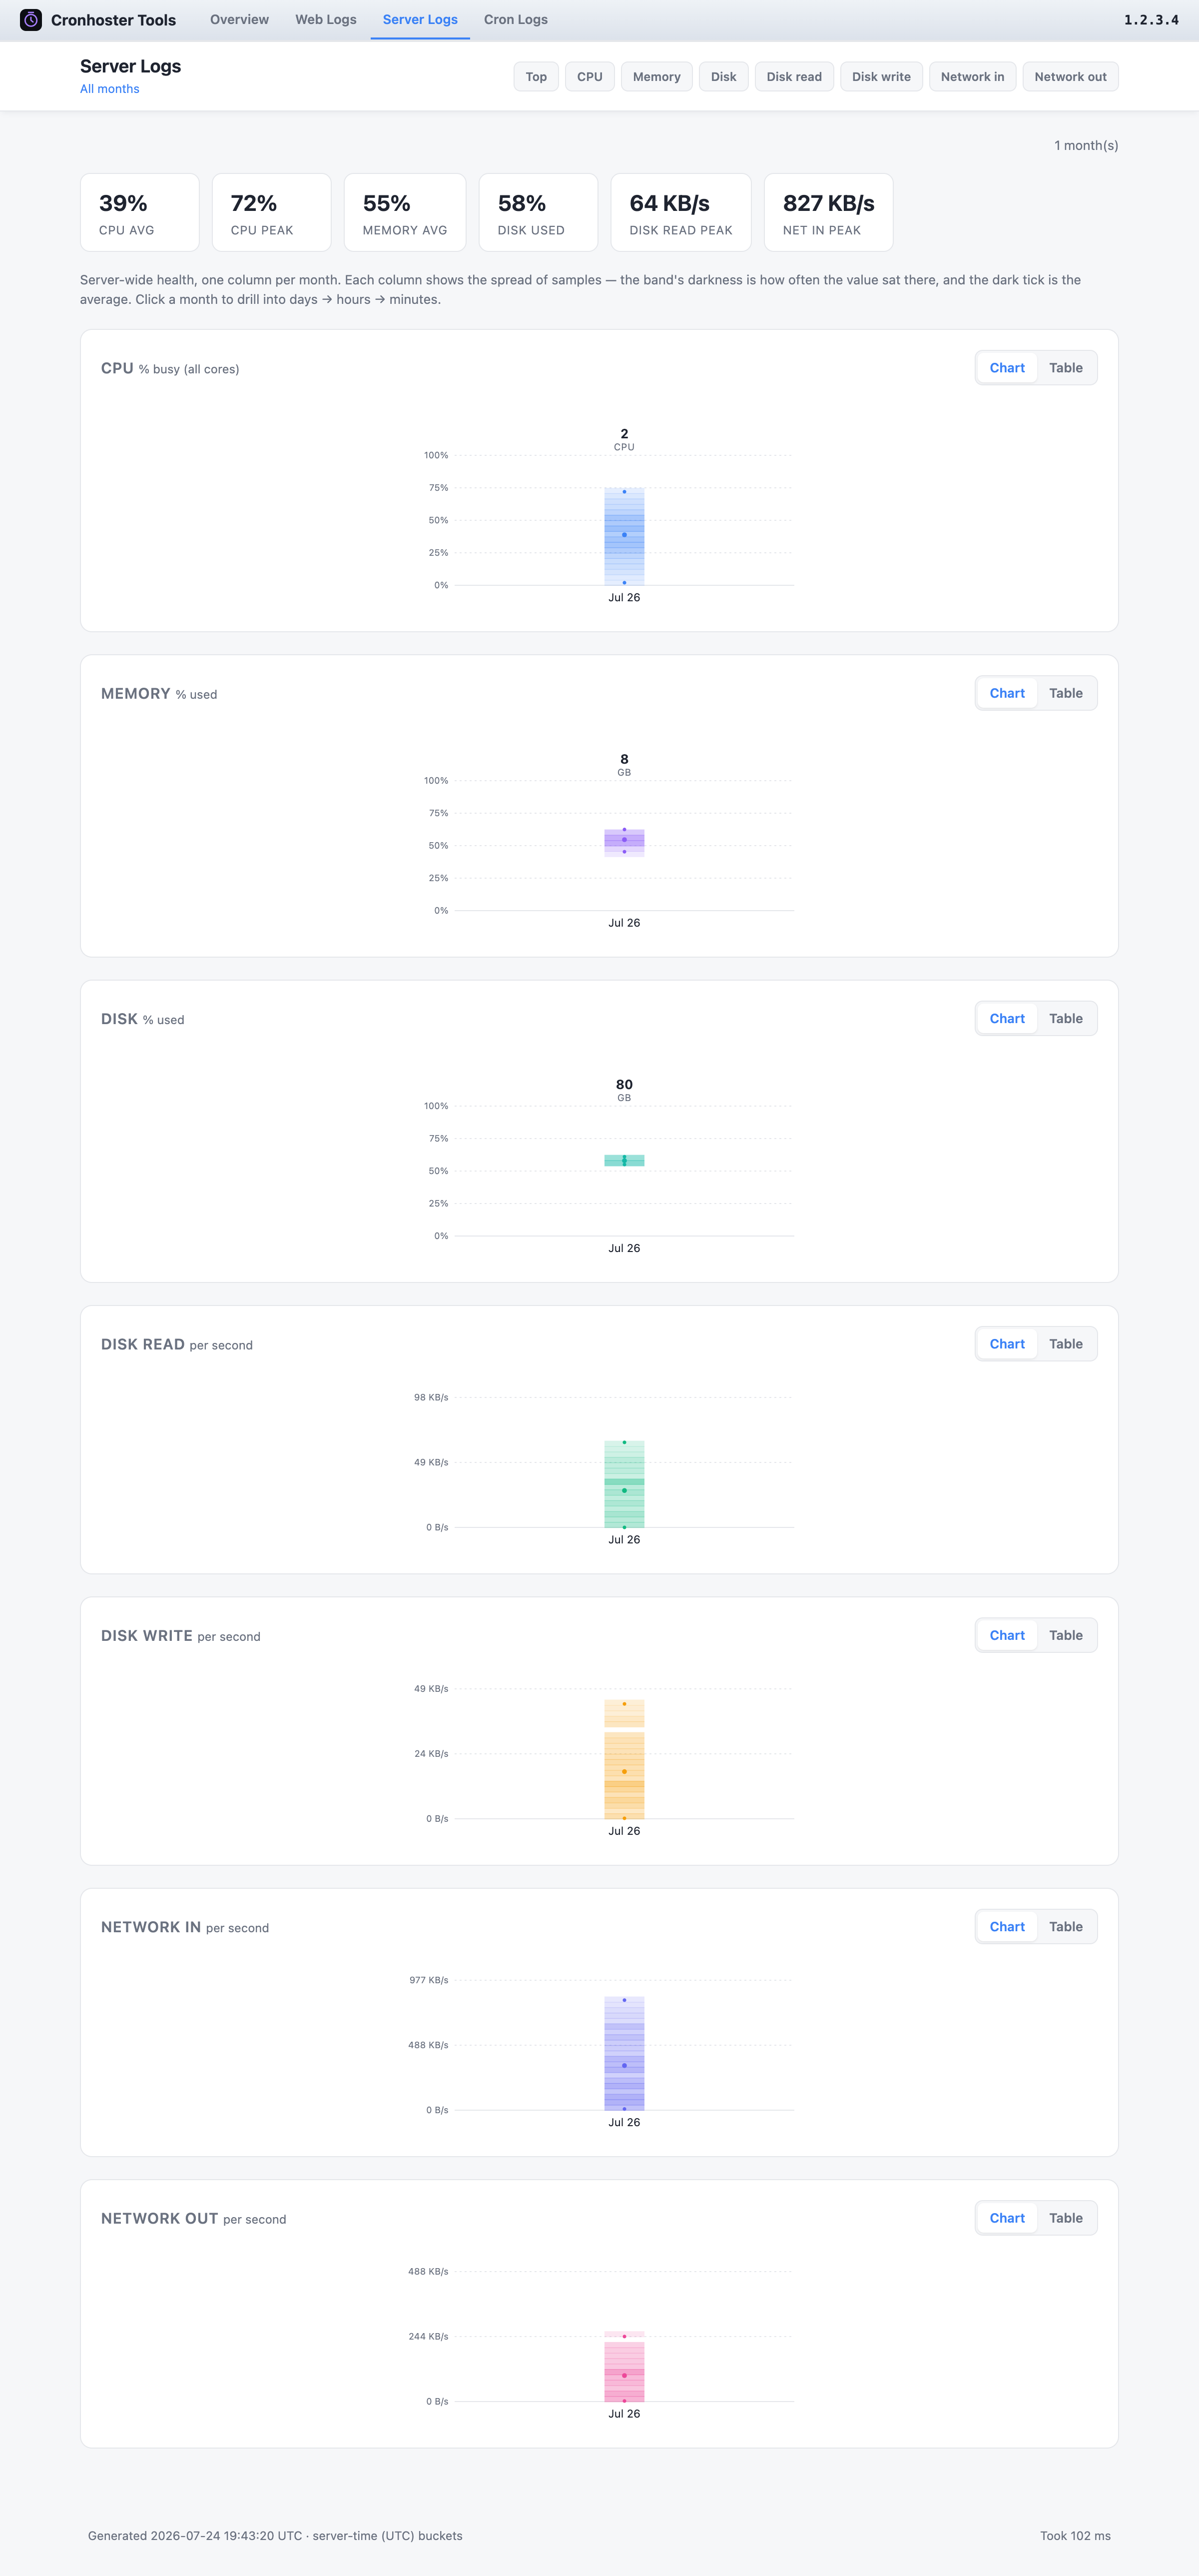
Task: Select Chart view in Disk Read panel
Action: [x=1007, y=1344]
